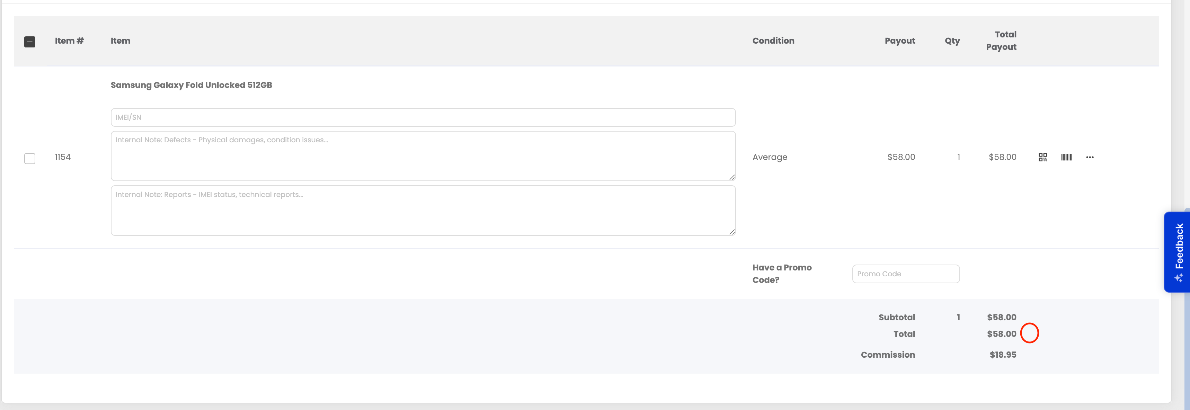
Task: Check the box for item 1154
Action: tap(29, 158)
